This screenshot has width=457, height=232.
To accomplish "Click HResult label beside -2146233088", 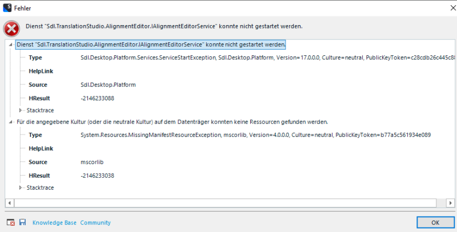I will (39, 99).
